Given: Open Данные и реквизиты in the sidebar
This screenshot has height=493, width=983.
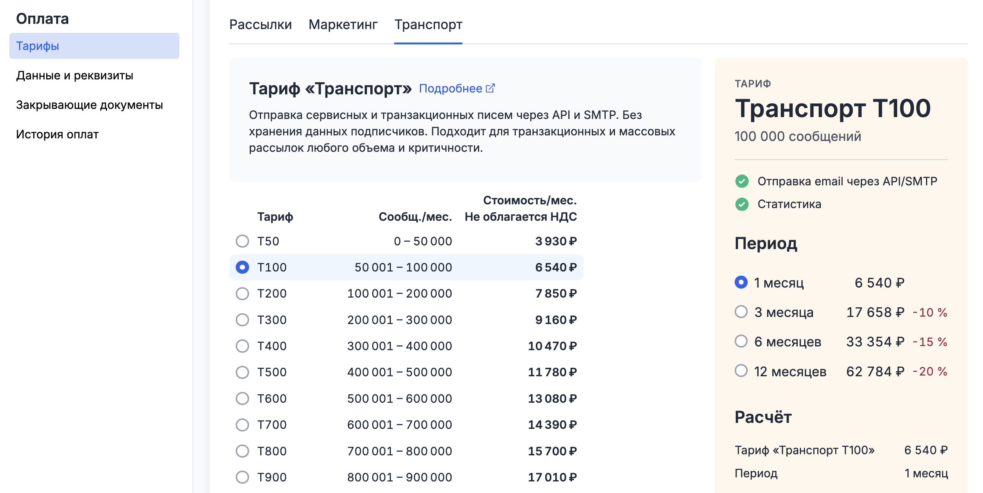Looking at the screenshot, I should tap(75, 76).
